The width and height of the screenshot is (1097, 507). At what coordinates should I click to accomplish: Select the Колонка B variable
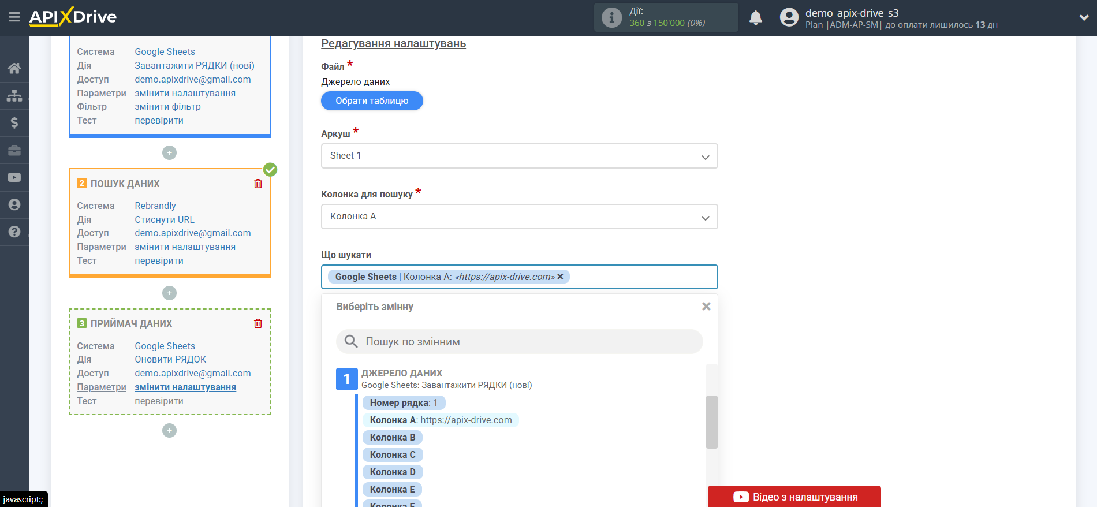393,437
